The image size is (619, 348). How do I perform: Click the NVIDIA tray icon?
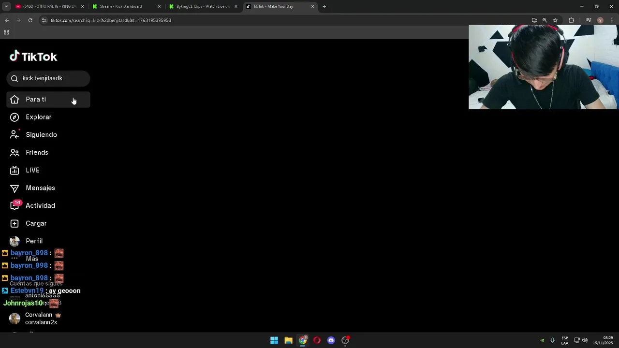(542, 340)
